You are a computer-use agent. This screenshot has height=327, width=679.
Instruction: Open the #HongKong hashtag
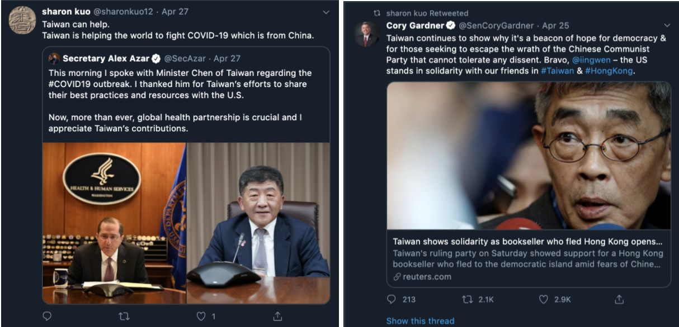pyautogui.click(x=609, y=71)
